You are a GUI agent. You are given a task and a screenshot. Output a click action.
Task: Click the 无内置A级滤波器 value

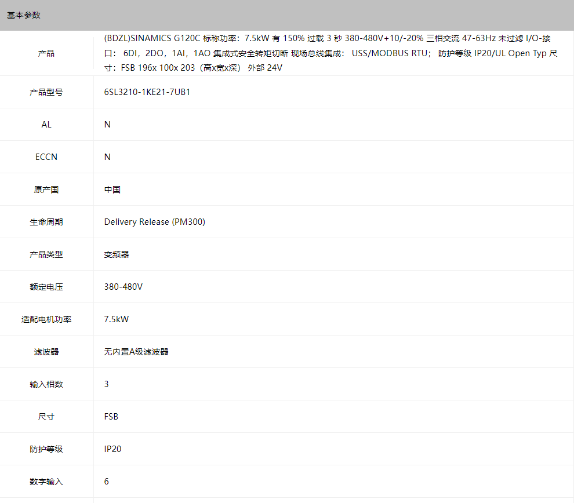coord(136,352)
